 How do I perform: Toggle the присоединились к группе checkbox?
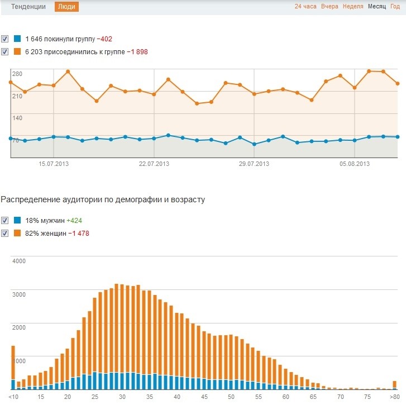pyautogui.click(x=5, y=52)
